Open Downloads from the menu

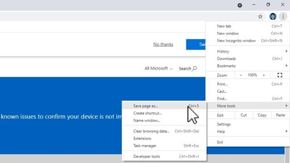point(248,58)
